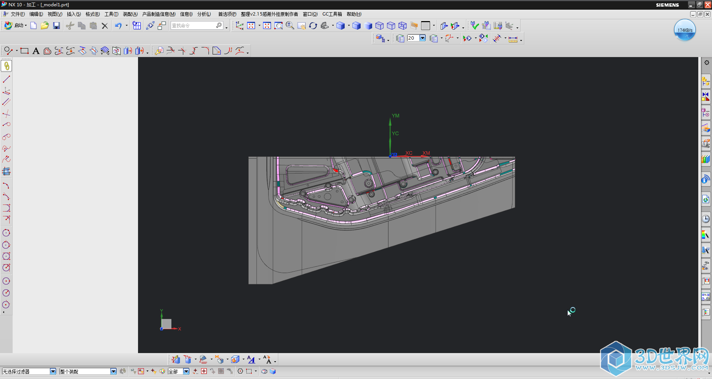Click the color palette filter icon

(x=162, y=371)
